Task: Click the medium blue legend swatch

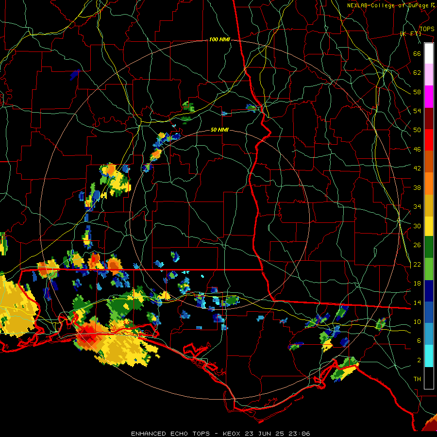Action: [x=429, y=313]
